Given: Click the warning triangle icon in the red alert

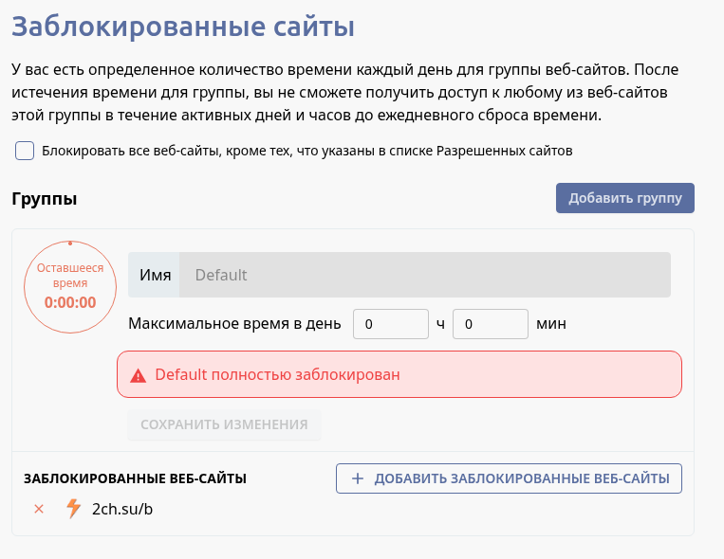Looking at the screenshot, I should (138, 375).
